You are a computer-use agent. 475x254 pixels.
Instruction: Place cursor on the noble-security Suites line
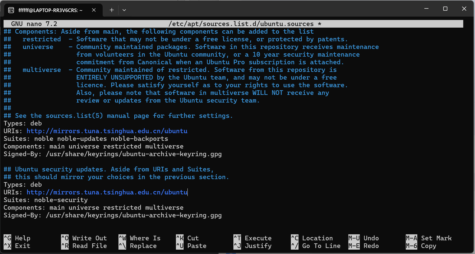(x=61, y=200)
